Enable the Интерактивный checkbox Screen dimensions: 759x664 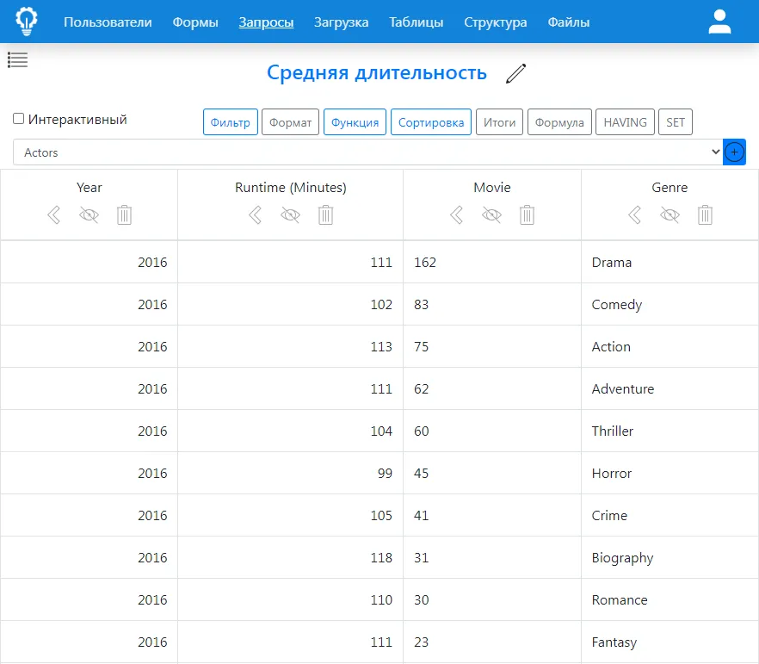coord(18,119)
